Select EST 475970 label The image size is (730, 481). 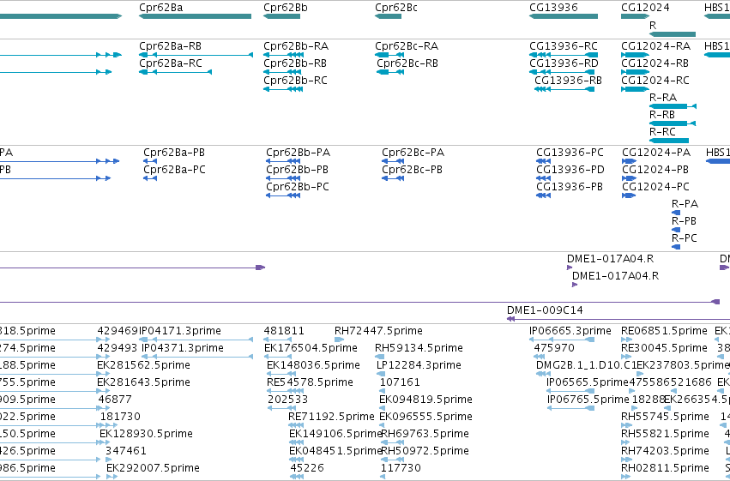[554, 348]
